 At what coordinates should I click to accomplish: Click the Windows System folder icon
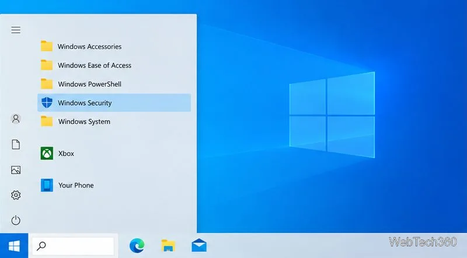pyautogui.click(x=47, y=121)
